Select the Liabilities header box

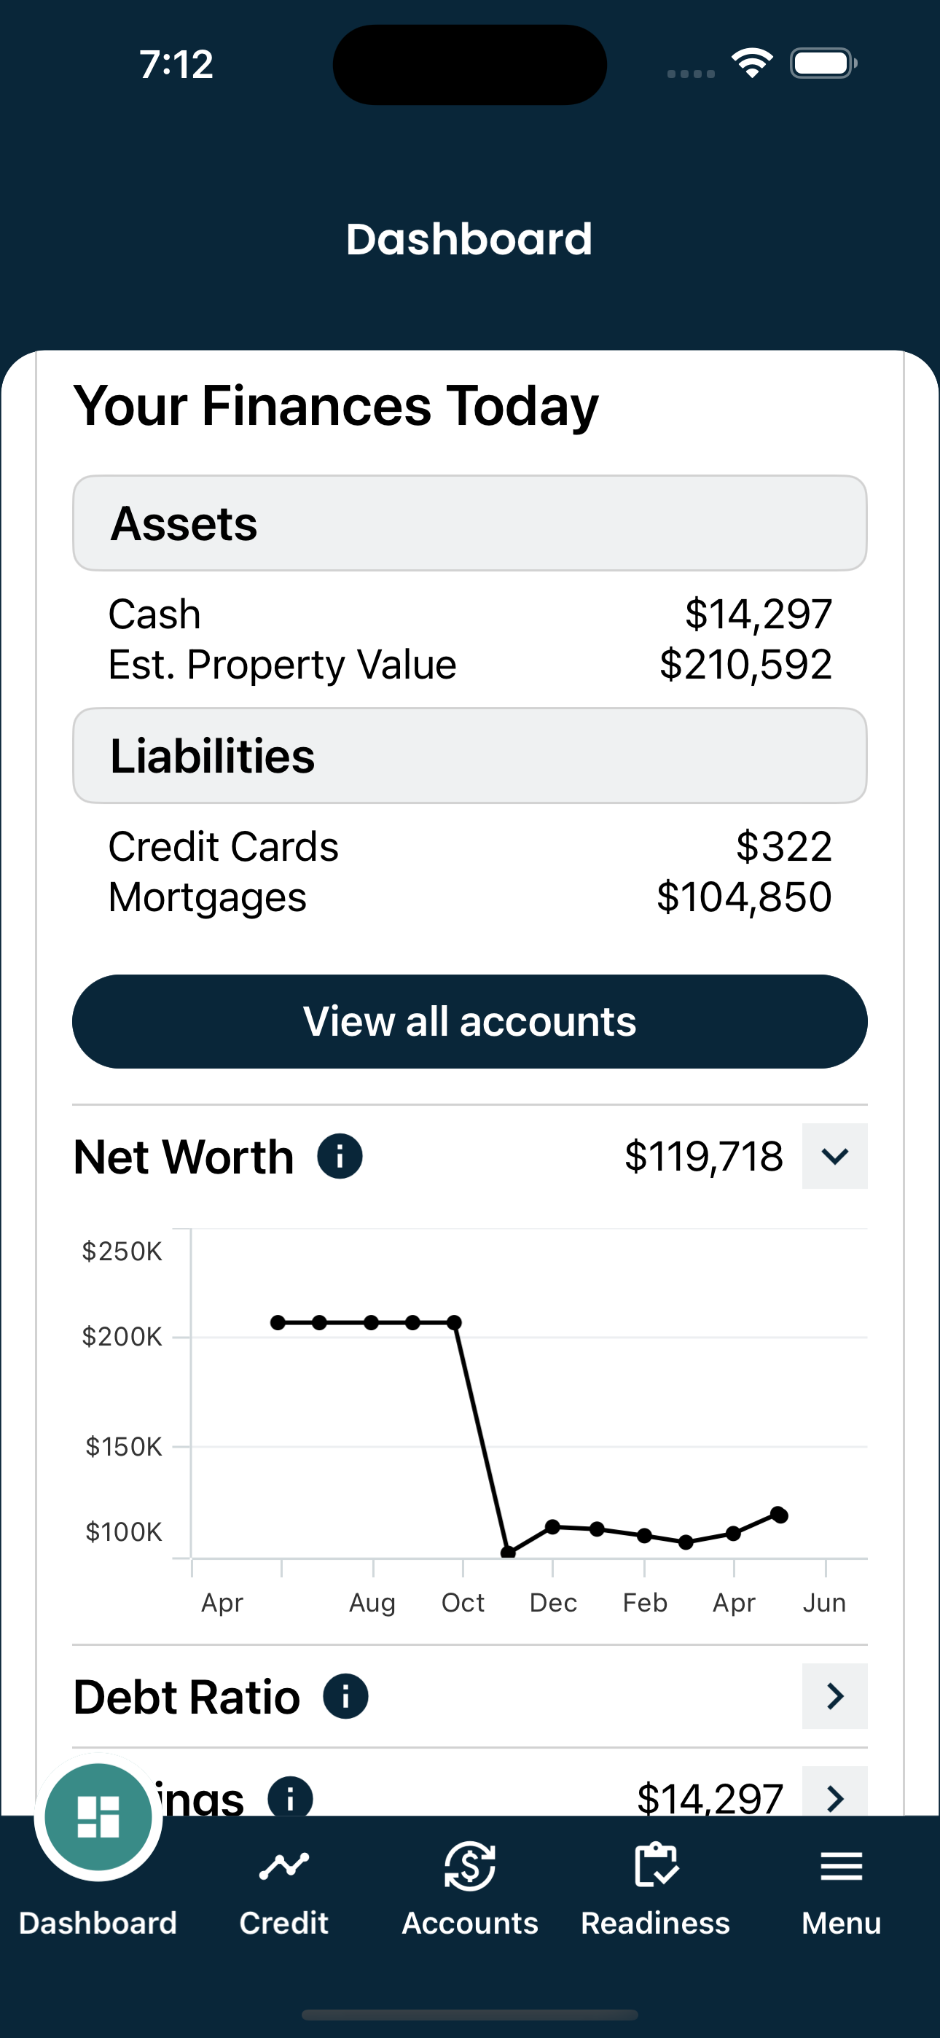coord(470,756)
